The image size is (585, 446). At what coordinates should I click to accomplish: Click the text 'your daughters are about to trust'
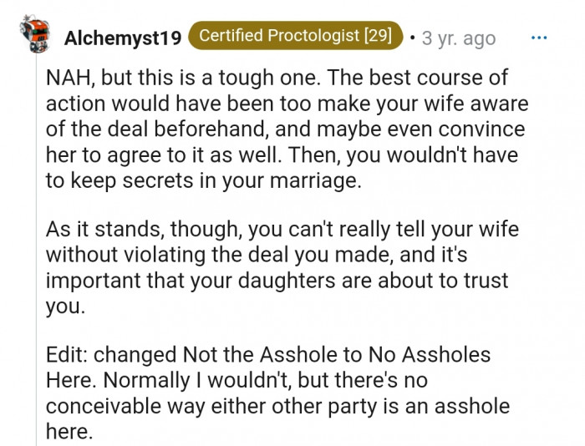359,281
